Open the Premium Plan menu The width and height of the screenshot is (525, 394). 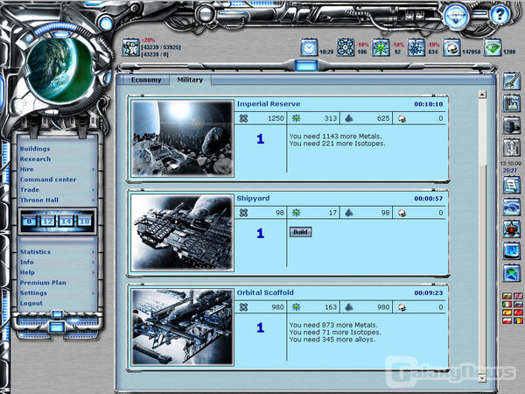[x=43, y=283]
